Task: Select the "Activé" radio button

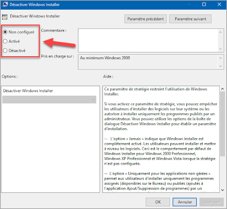Action: 5,41
